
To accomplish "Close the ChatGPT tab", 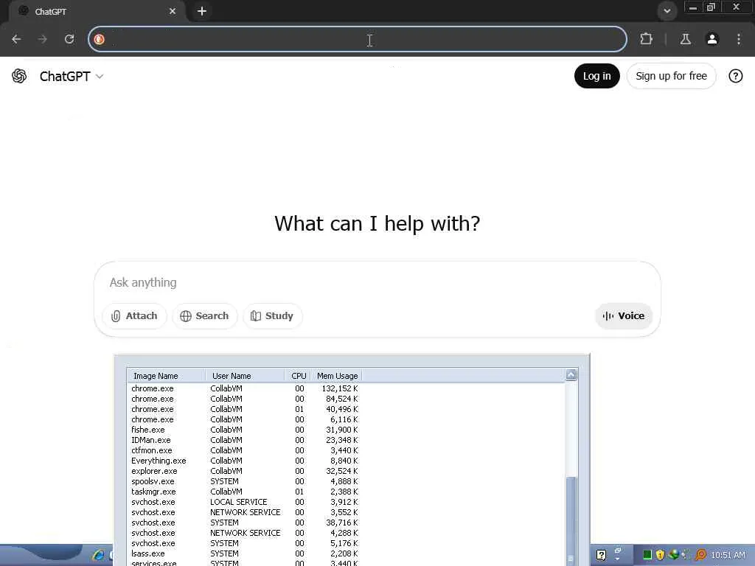I will click(x=173, y=11).
